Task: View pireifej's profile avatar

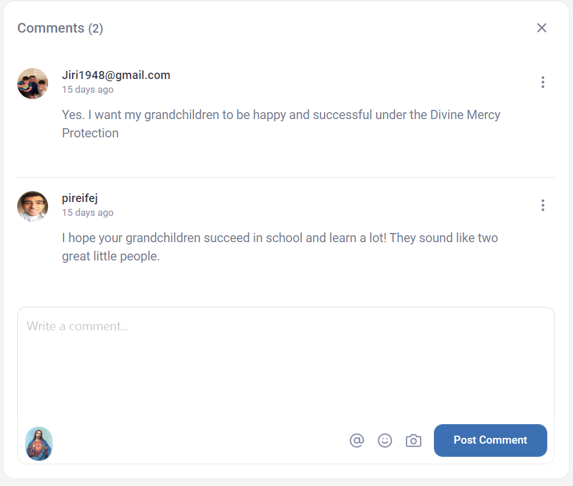Action: 33,207
